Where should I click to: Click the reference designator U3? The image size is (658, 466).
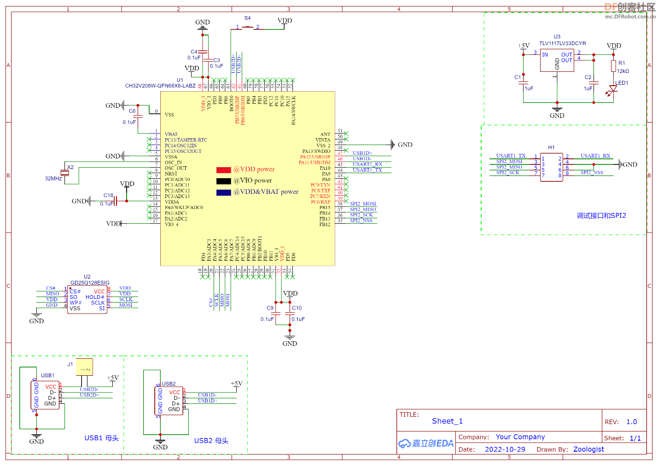click(x=557, y=36)
